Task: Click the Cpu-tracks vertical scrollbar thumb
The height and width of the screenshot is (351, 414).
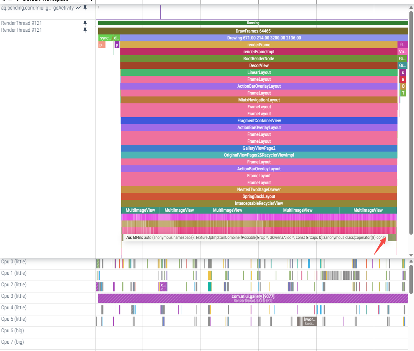Action: point(411,279)
